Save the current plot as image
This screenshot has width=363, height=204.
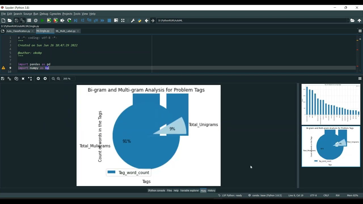click(3, 78)
